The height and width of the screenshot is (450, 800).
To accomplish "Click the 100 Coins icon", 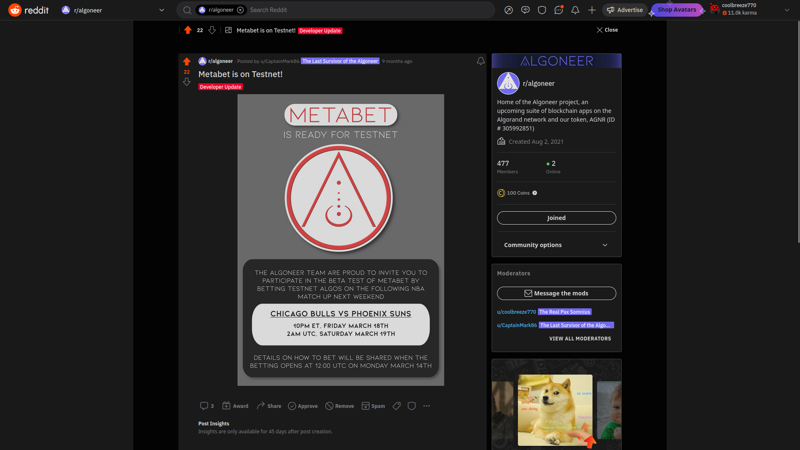I will (501, 193).
